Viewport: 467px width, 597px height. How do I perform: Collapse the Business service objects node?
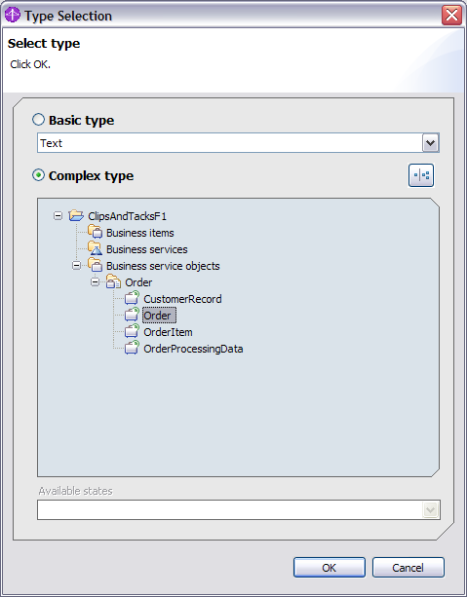(77, 265)
